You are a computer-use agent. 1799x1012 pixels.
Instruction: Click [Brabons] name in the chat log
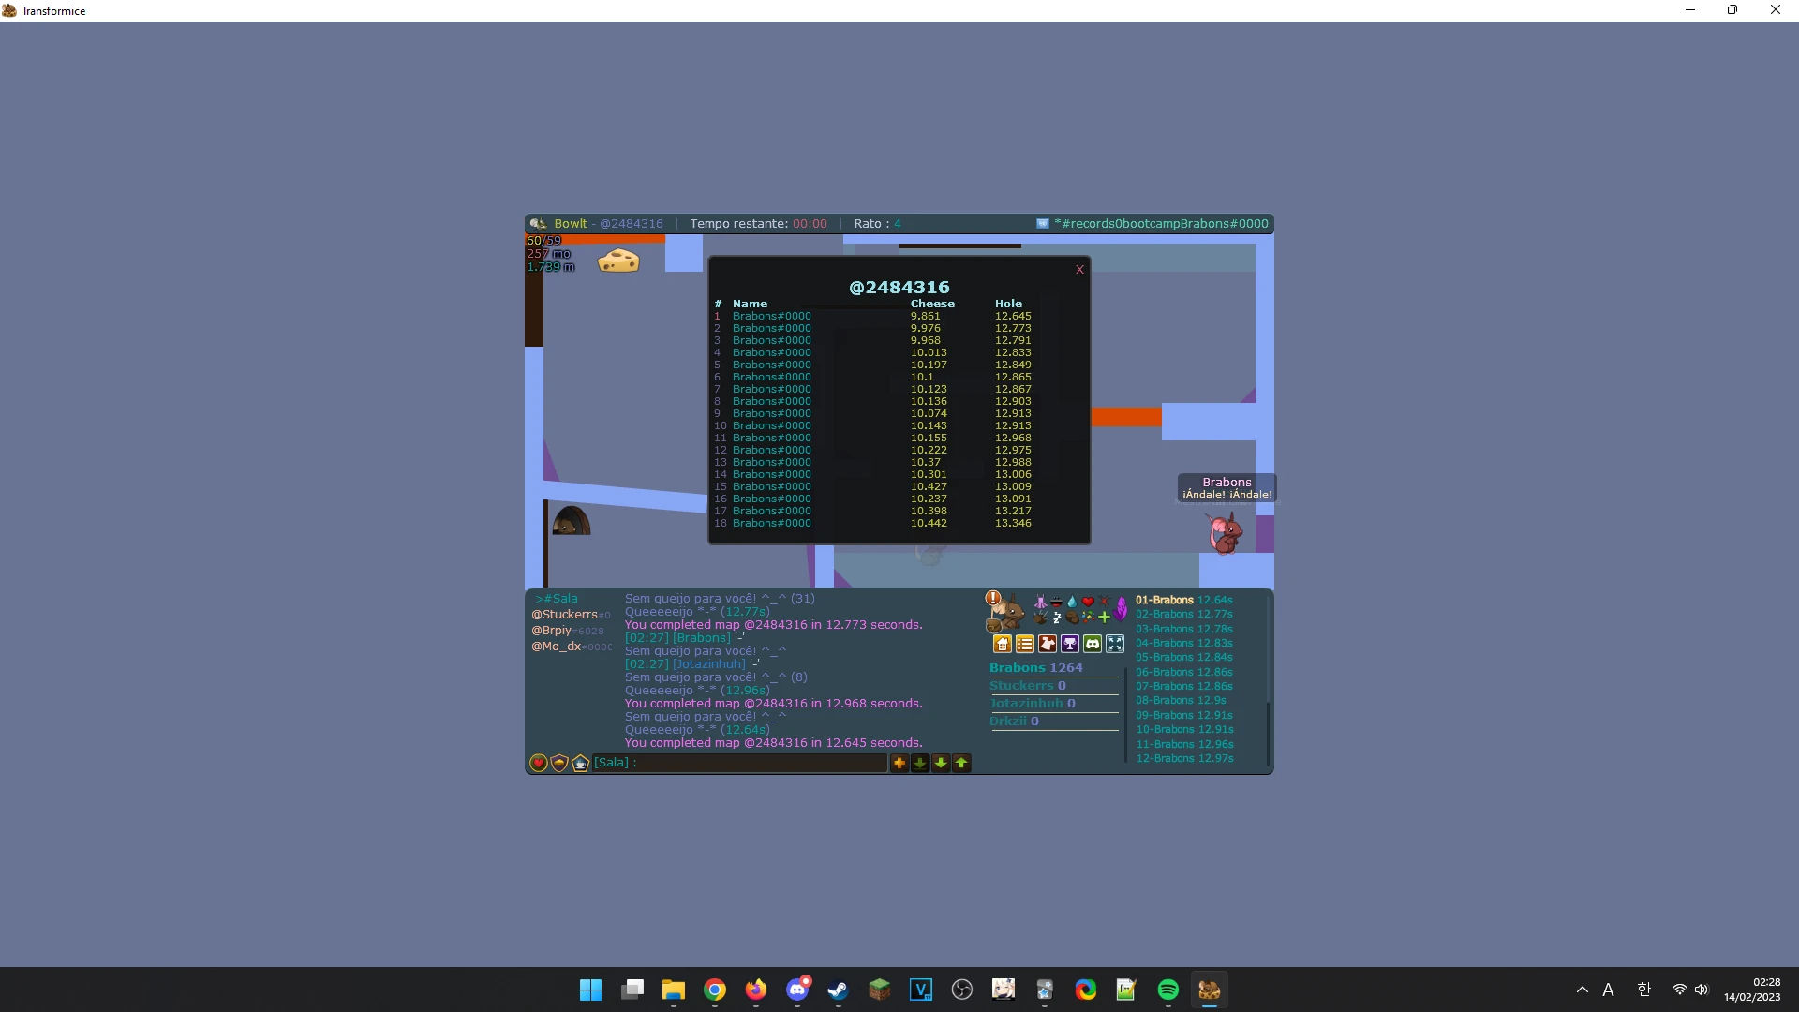click(x=701, y=638)
